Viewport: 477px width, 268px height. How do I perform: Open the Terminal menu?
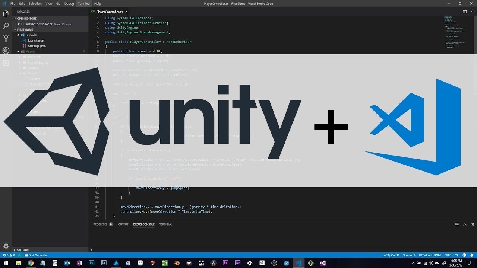84,3
